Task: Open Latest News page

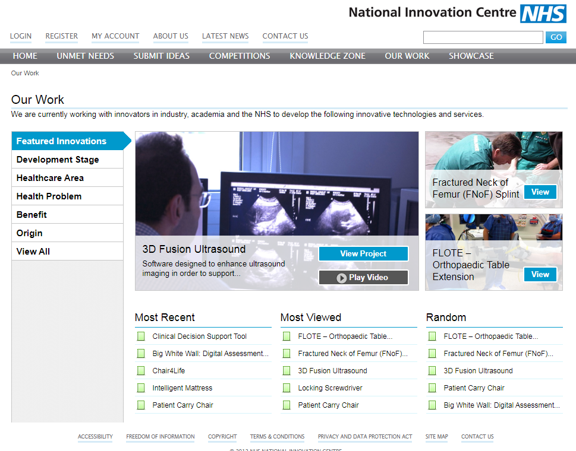Action: [x=225, y=36]
